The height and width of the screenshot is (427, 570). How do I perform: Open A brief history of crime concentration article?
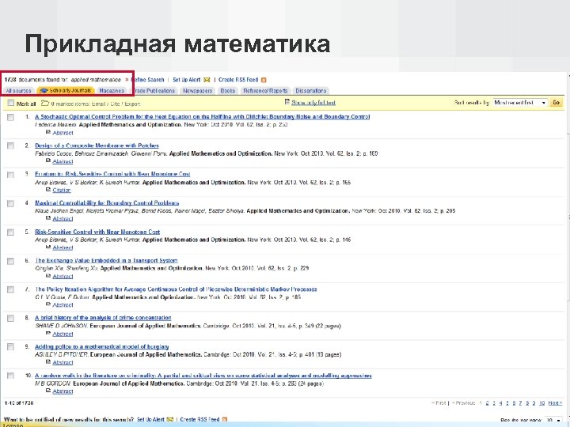(x=103, y=318)
